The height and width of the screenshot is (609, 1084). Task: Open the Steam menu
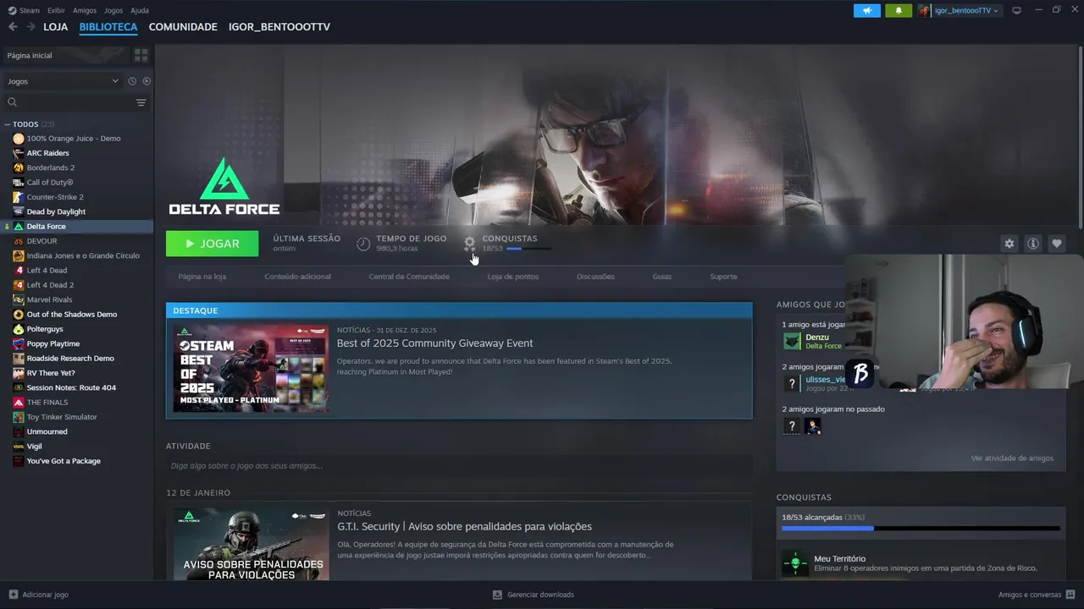coord(30,10)
